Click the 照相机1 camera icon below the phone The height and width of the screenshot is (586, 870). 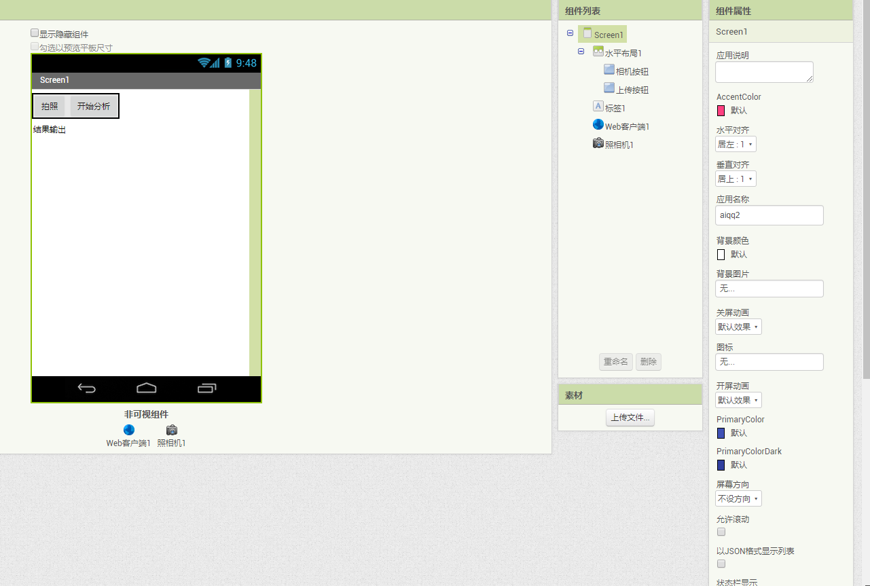(172, 430)
